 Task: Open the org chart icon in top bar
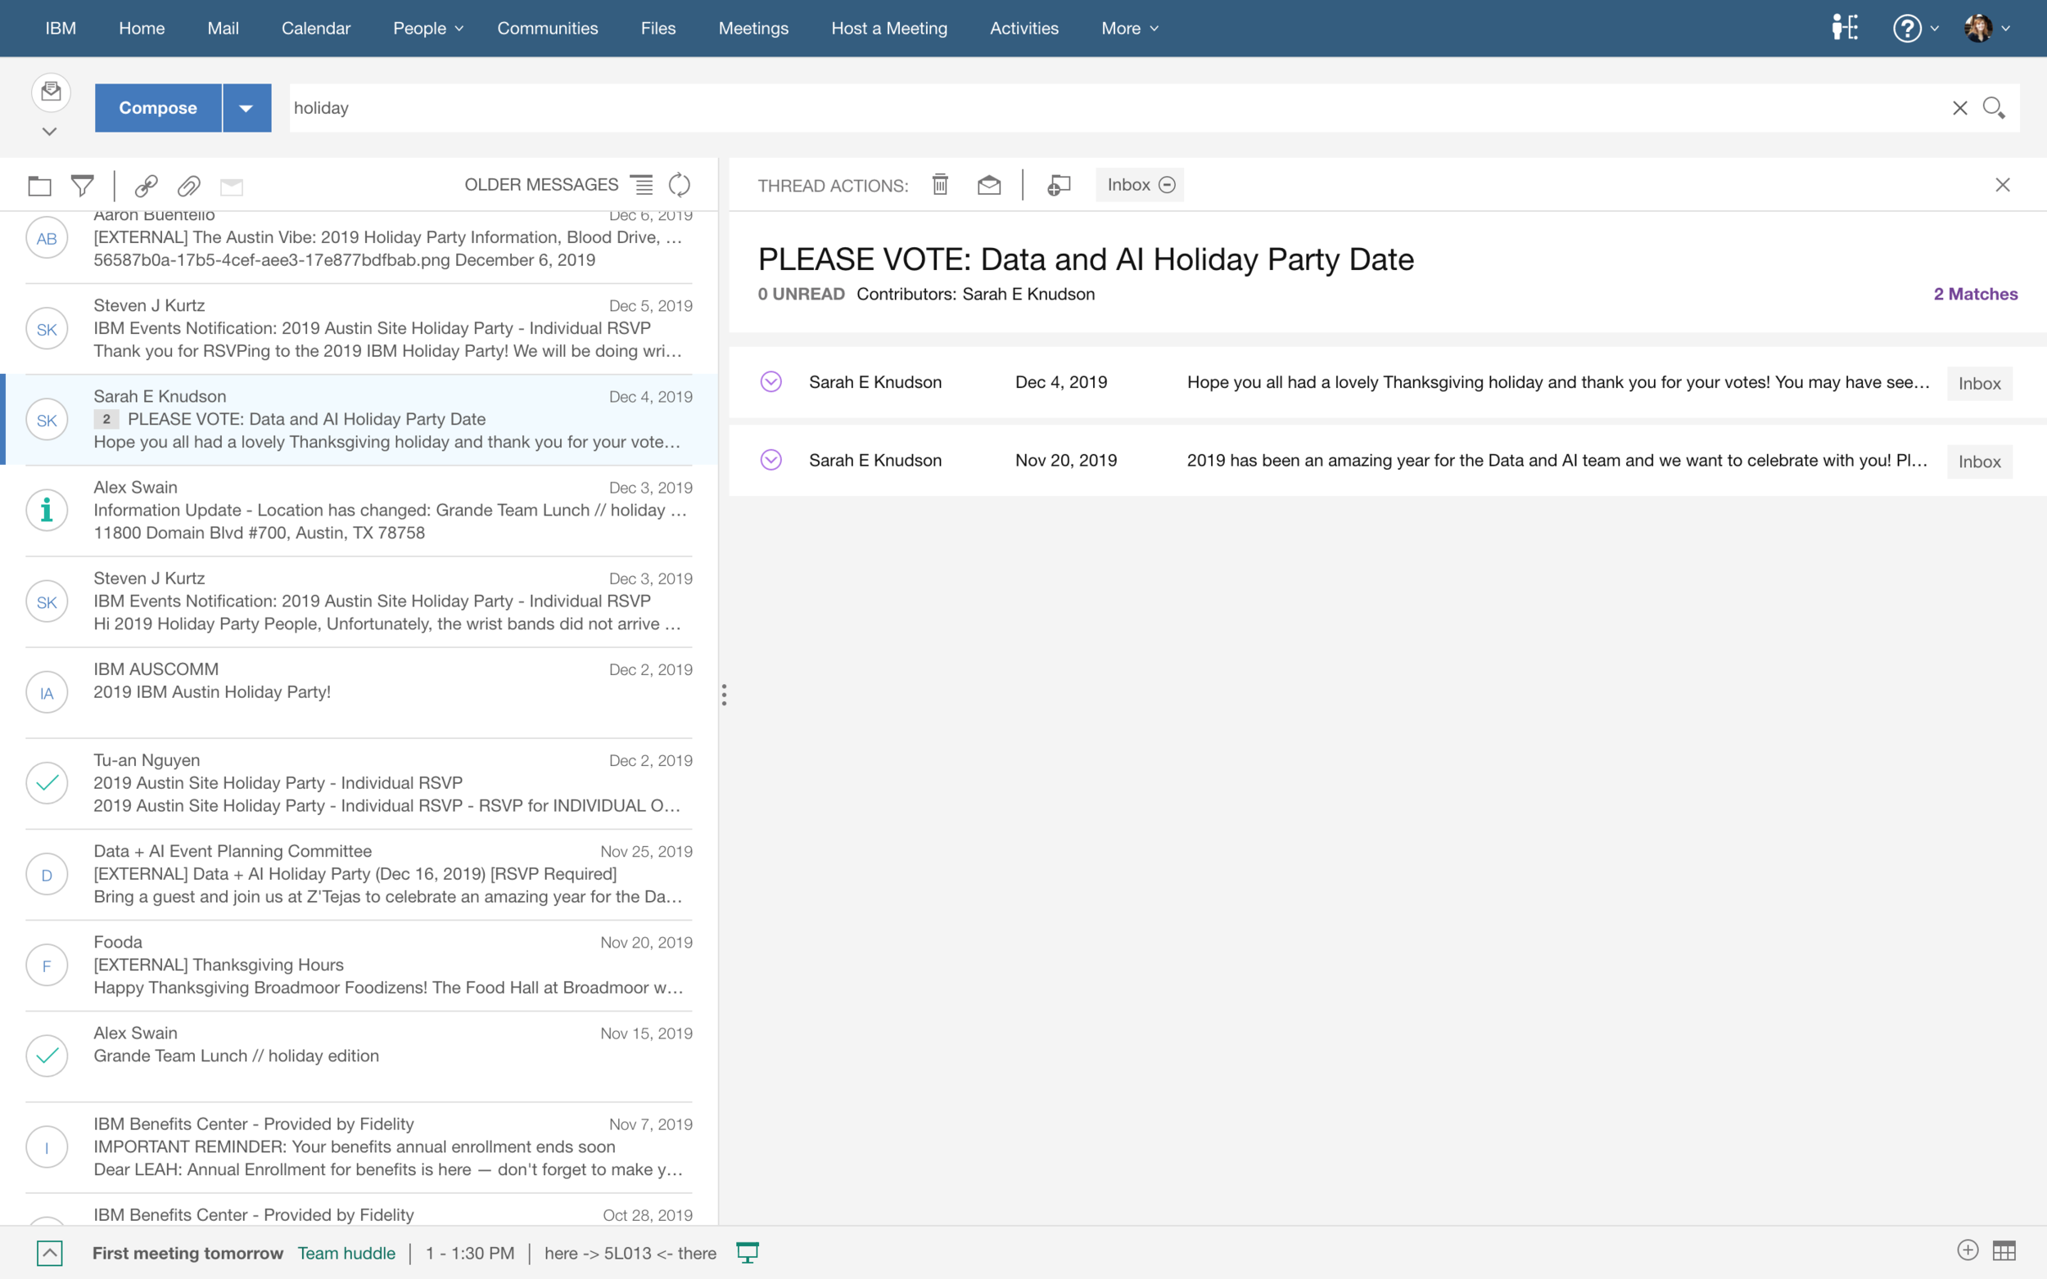pyautogui.click(x=1844, y=28)
